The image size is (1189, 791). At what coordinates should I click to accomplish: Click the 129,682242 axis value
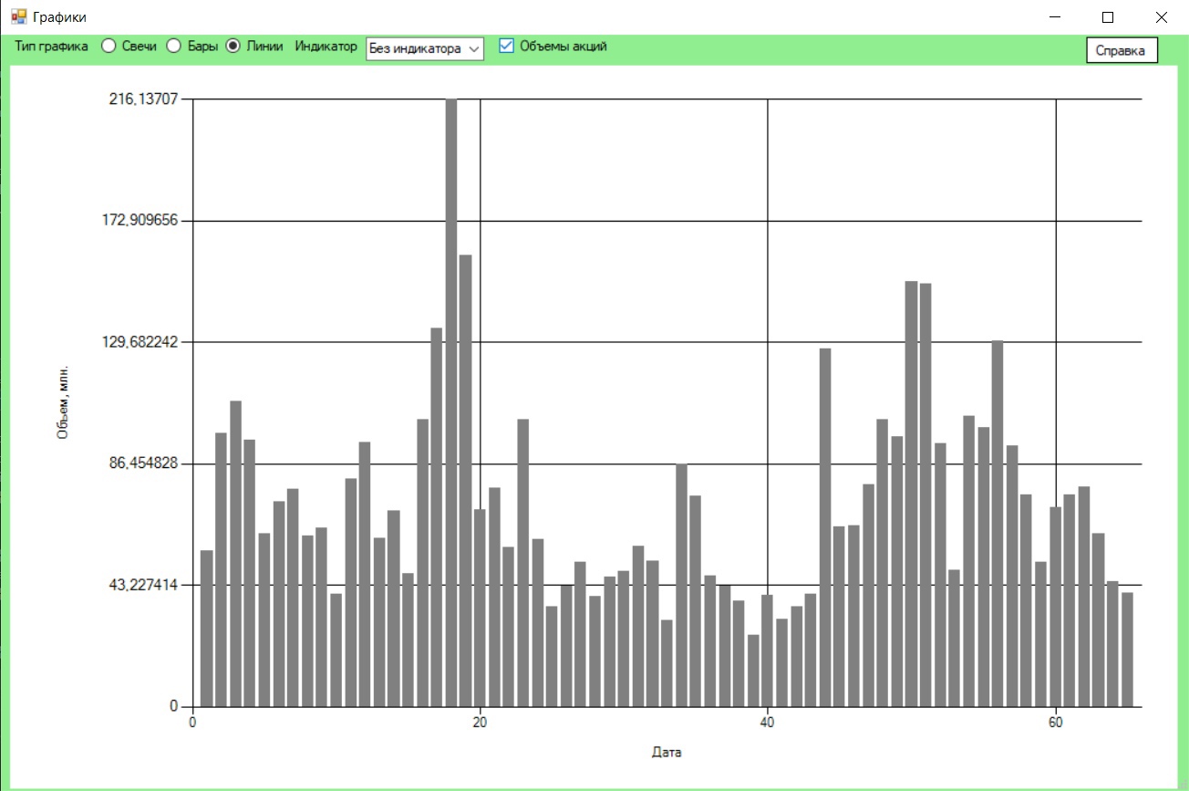pos(140,342)
